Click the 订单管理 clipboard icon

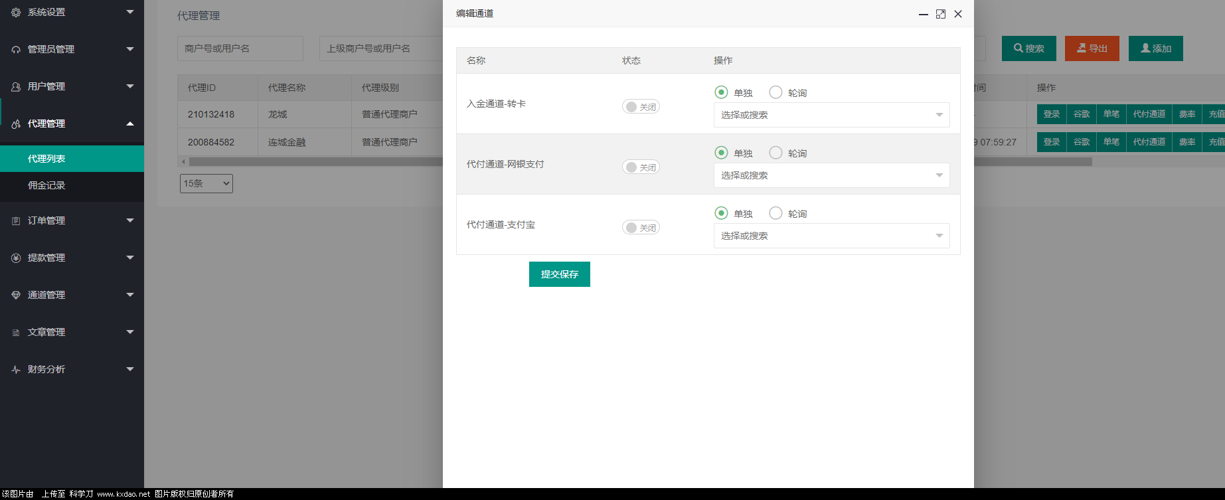[x=16, y=220]
